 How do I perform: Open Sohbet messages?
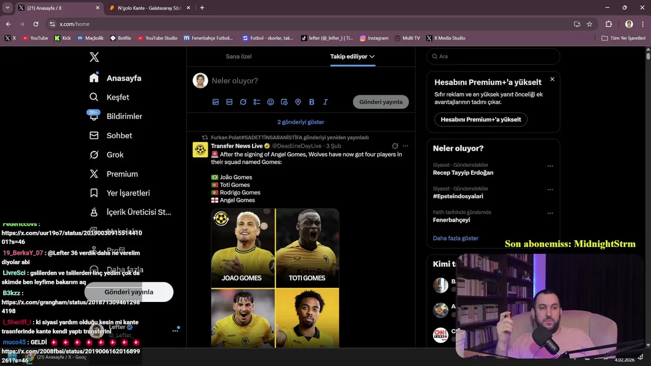(x=111, y=136)
